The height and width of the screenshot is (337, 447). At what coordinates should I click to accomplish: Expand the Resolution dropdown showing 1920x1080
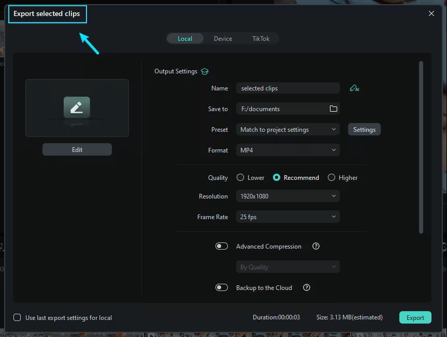[x=288, y=196]
